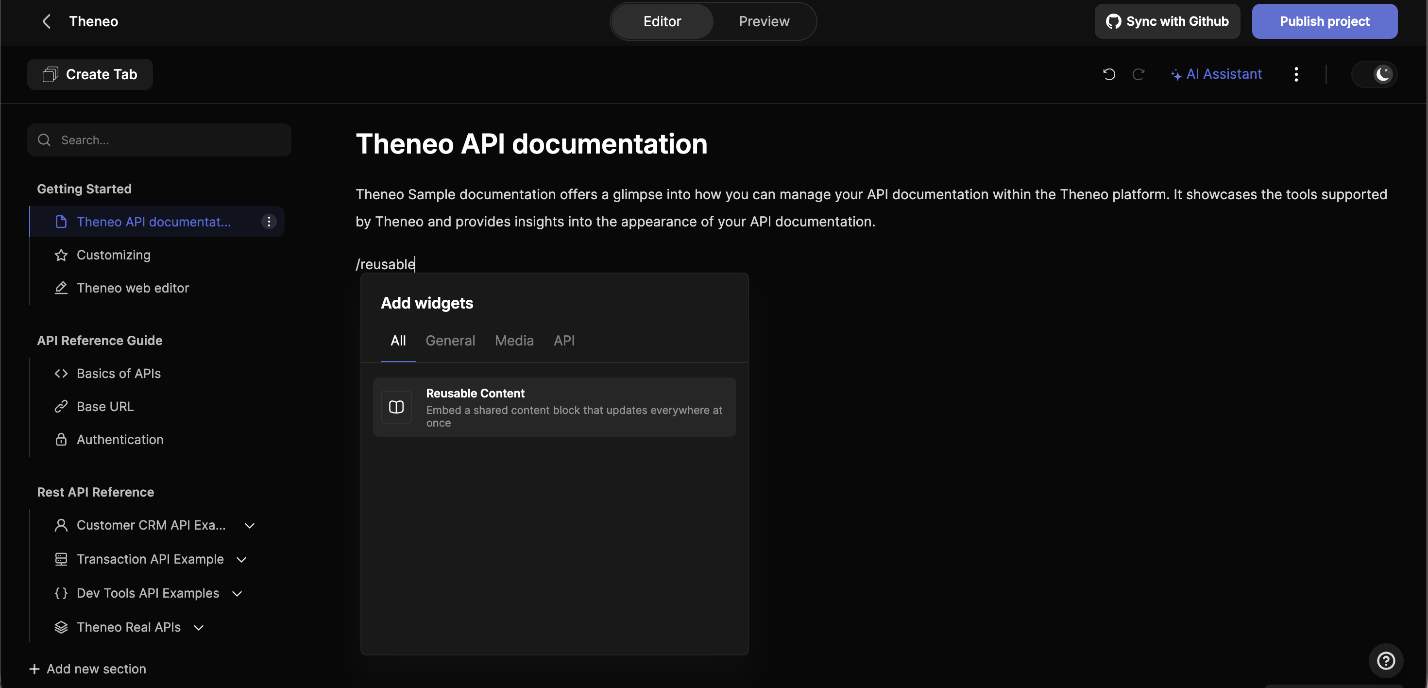Open the Customizing page
The image size is (1428, 688).
[x=113, y=255]
